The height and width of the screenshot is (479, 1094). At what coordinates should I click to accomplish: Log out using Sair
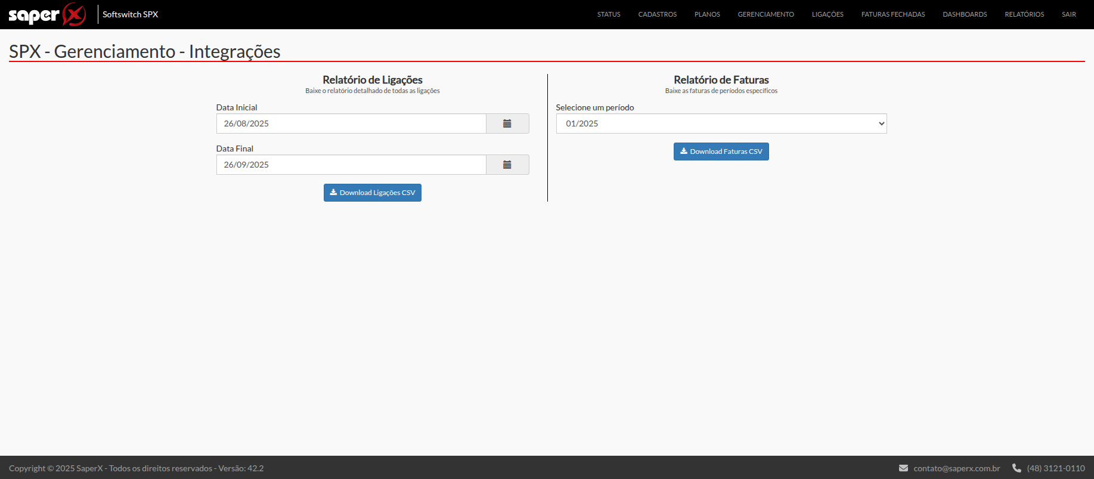pyautogui.click(x=1068, y=14)
